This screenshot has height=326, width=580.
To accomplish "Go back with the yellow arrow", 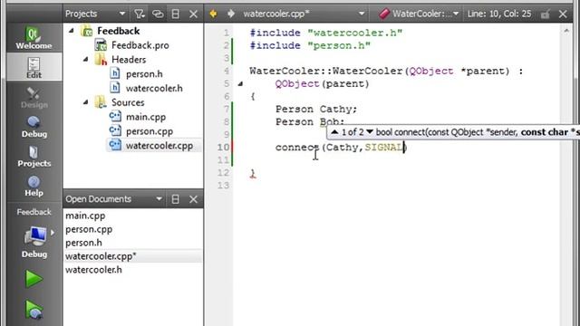I will coord(213,14).
